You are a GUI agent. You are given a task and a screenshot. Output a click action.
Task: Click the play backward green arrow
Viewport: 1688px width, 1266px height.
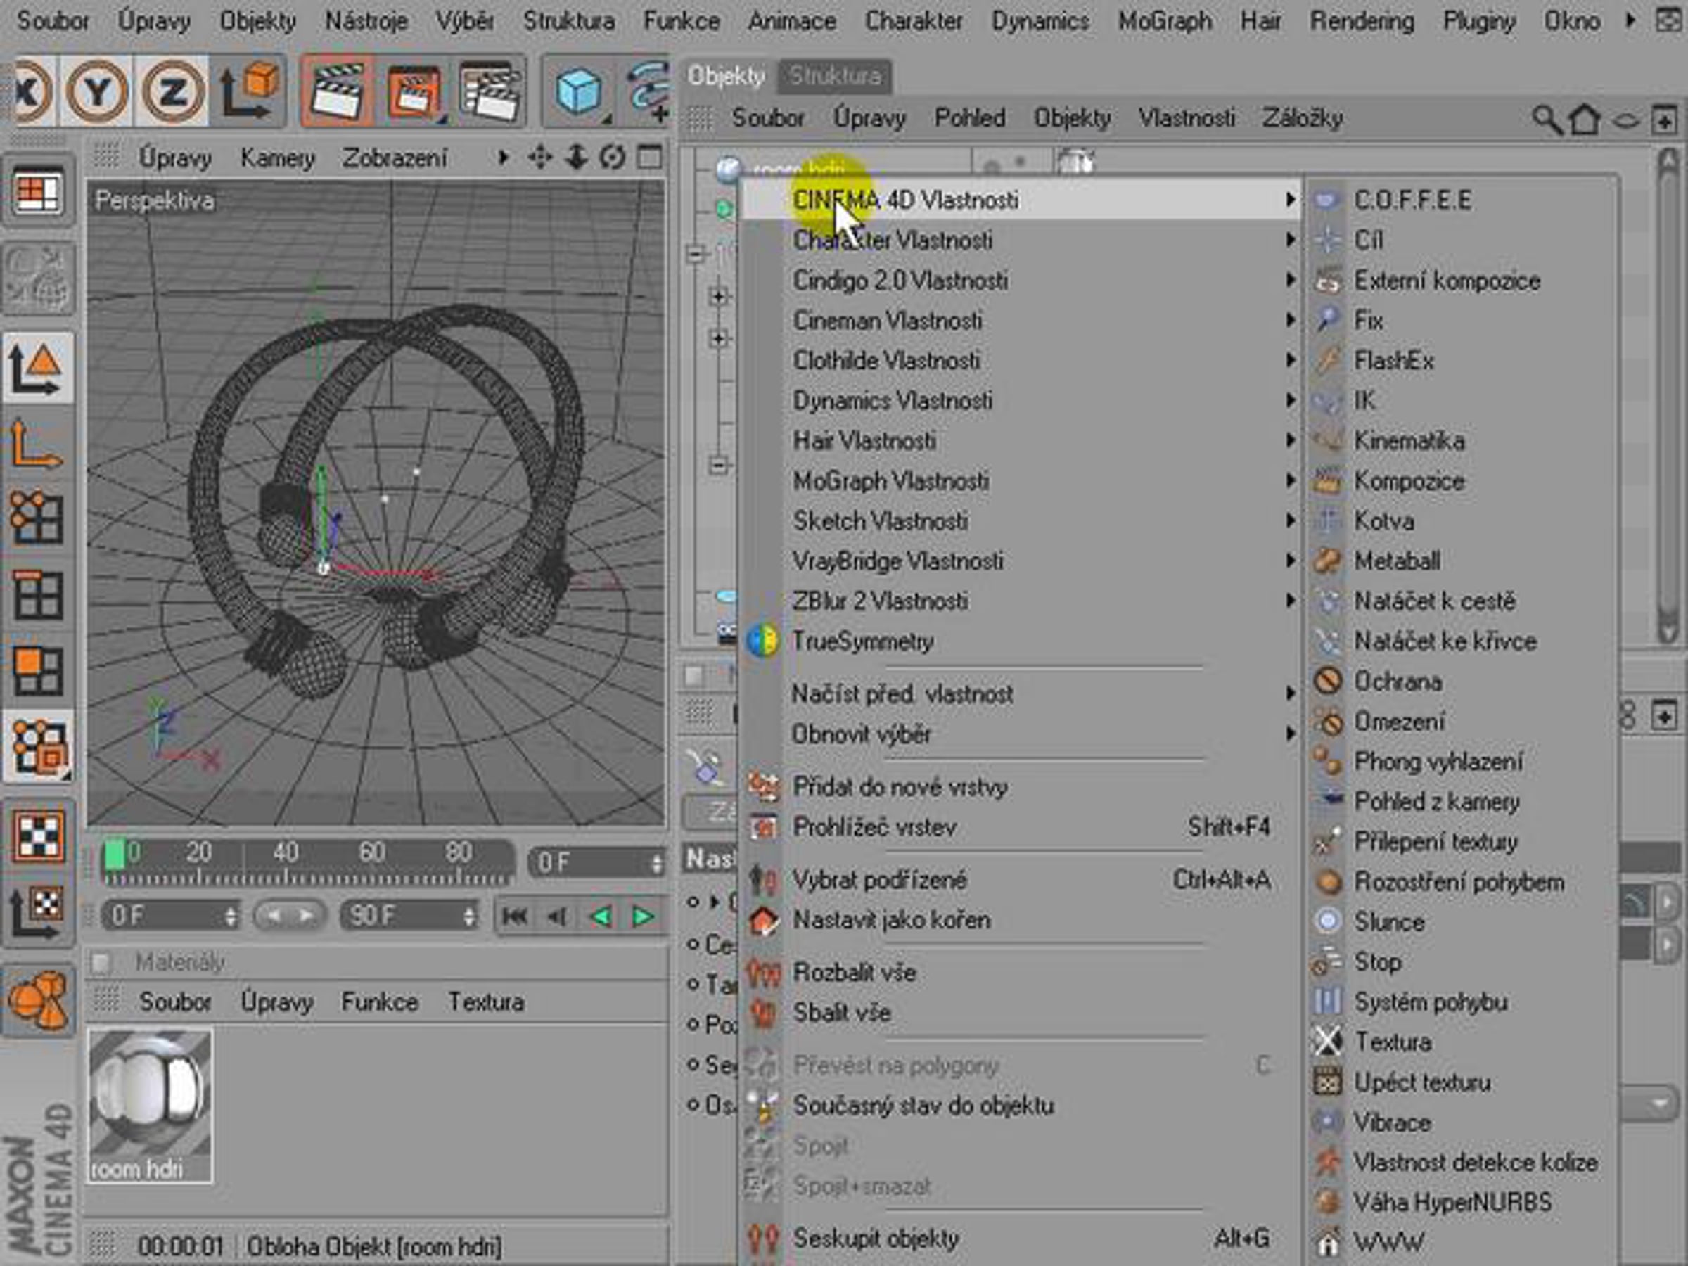coord(601,916)
